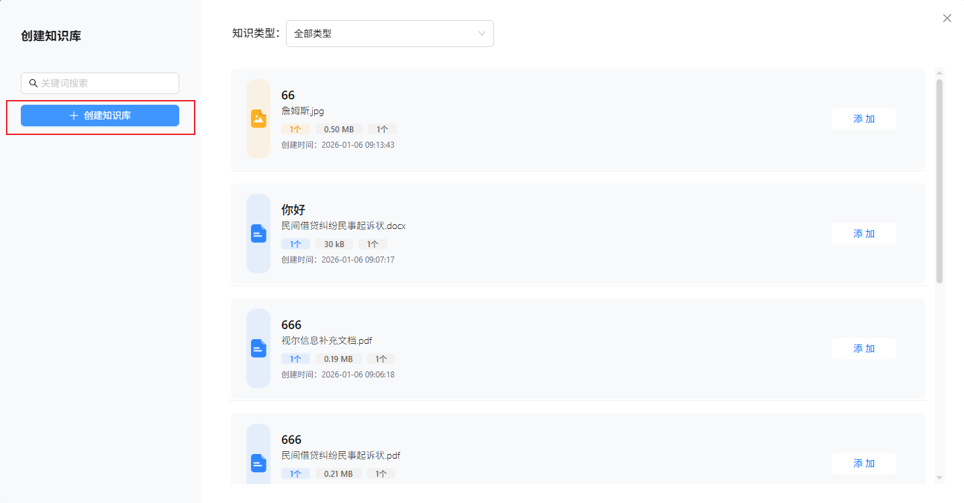Click the chevron arrow of 全部类型 selector
The height and width of the screenshot is (503, 964).
481,34
